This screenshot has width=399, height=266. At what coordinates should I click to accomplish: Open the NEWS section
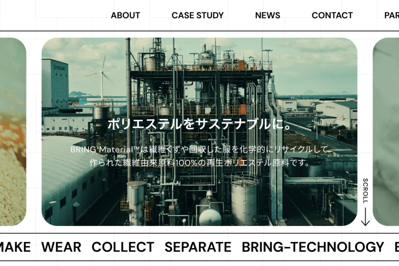267,16
